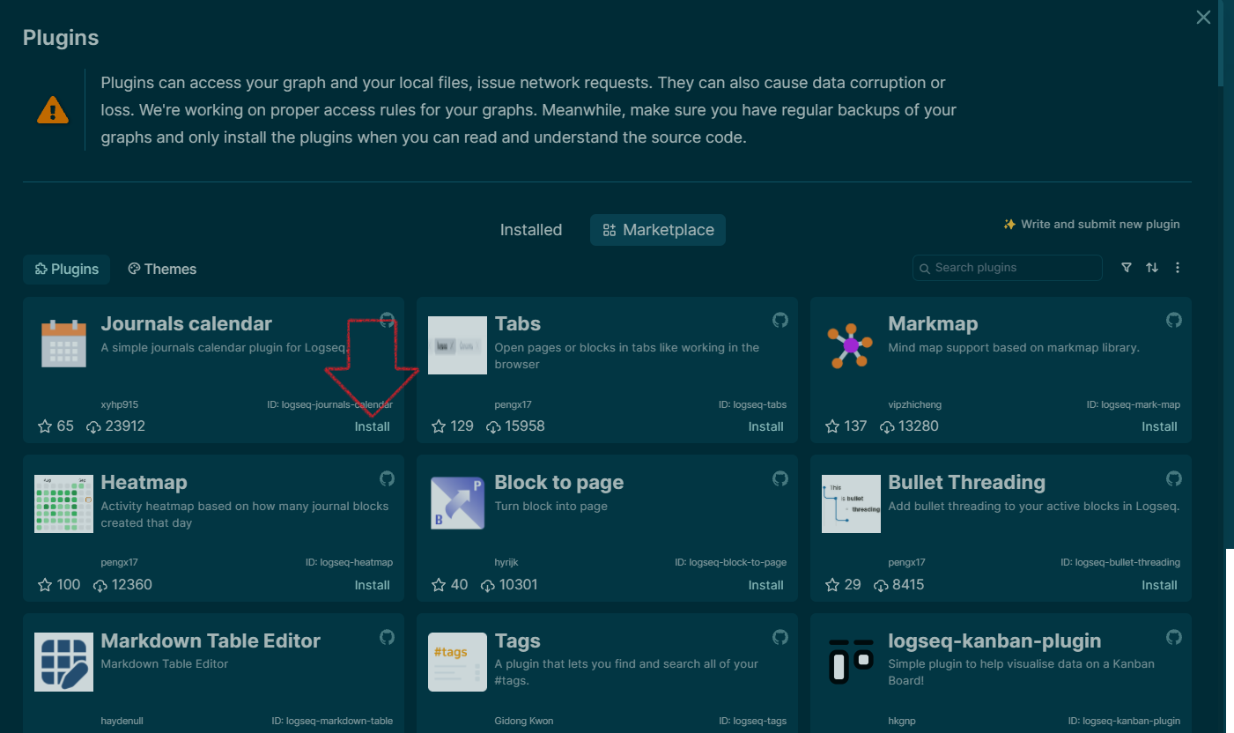The height and width of the screenshot is (733, 1234).
Task: Click the Tabs plugin logo image
Action: 457,345
